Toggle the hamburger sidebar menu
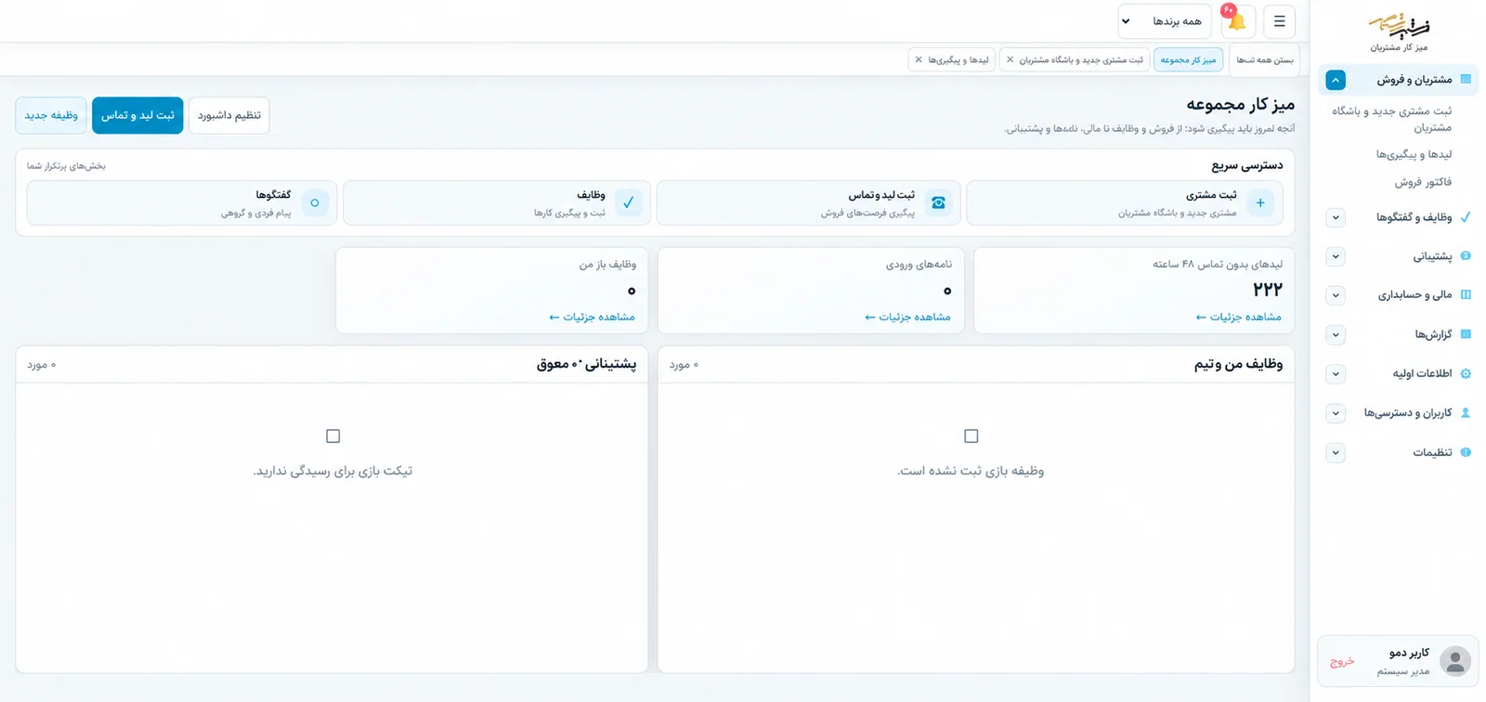Screen dimensions: 1486x702 click(1279, 21)
